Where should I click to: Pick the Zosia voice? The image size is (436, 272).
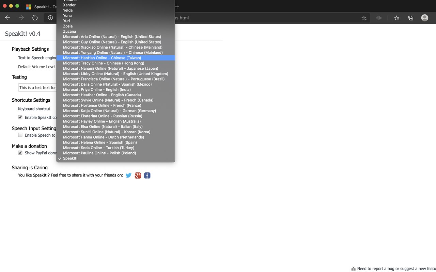pyautogui.click(x=116, y=26)
